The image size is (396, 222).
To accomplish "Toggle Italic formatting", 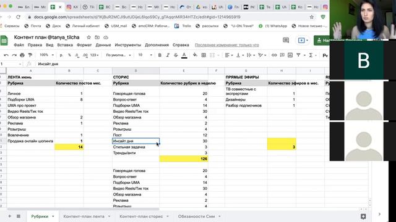I will (168, 55).
